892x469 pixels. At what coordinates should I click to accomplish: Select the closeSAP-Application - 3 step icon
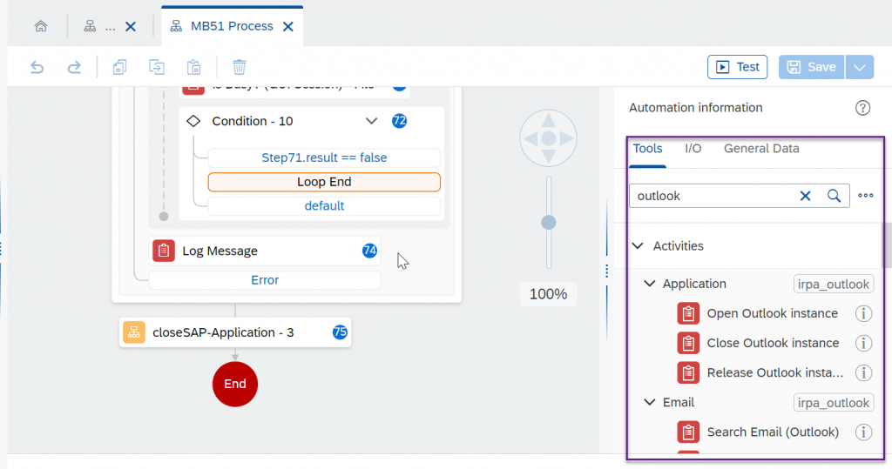coord(133,332)
